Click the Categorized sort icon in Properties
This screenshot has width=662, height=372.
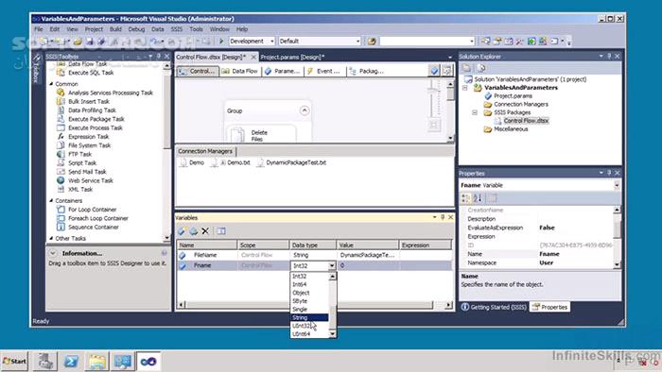pos(465,197)
